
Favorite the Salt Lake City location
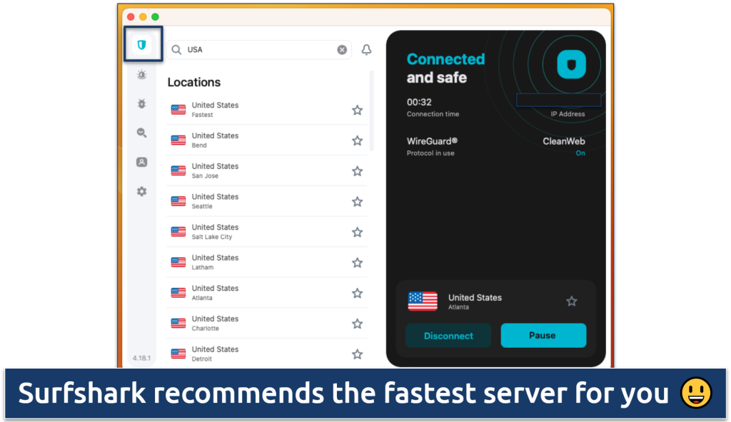(357, 232)
